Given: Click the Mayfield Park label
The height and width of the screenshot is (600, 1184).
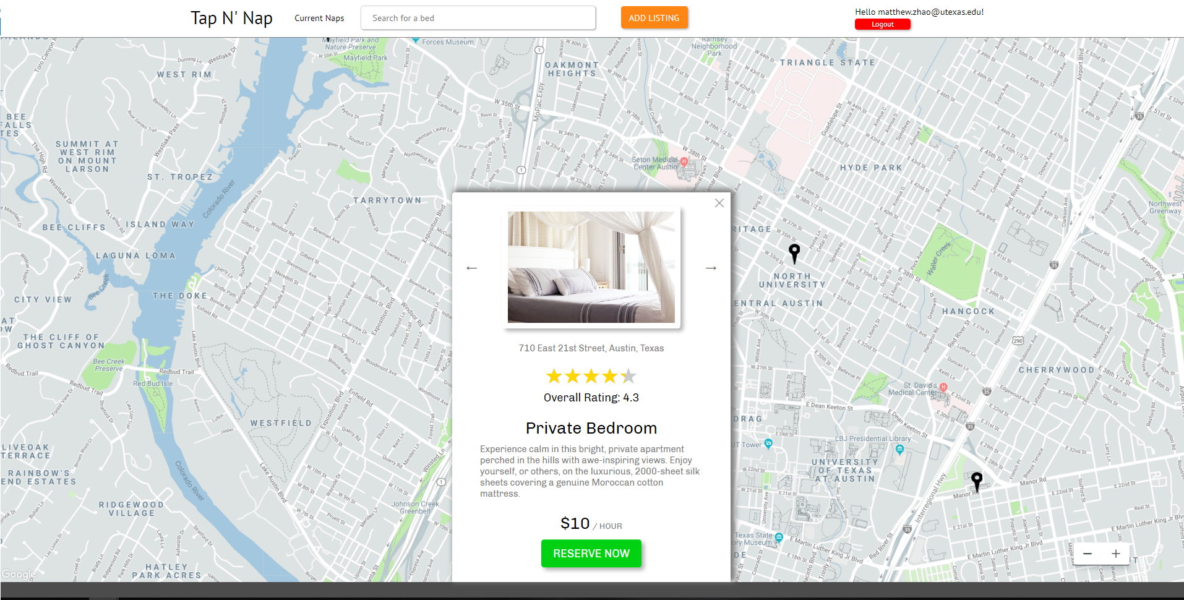Looking at the screenshot, I should 366,58.
